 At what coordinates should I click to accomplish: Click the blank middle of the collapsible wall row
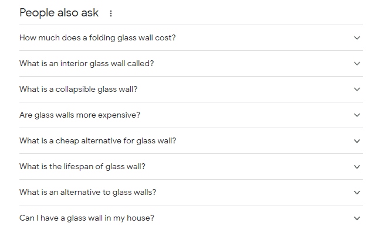click(x=245, y=90)
